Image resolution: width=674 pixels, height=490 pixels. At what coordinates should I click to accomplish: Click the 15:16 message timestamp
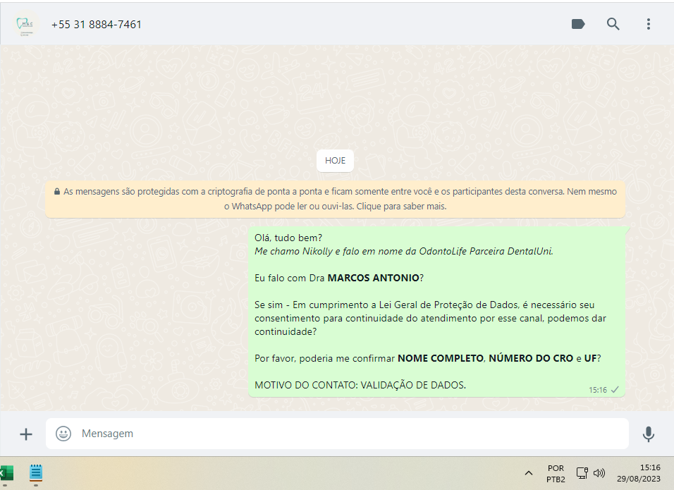pyautogui.click(x=597, y=390)
